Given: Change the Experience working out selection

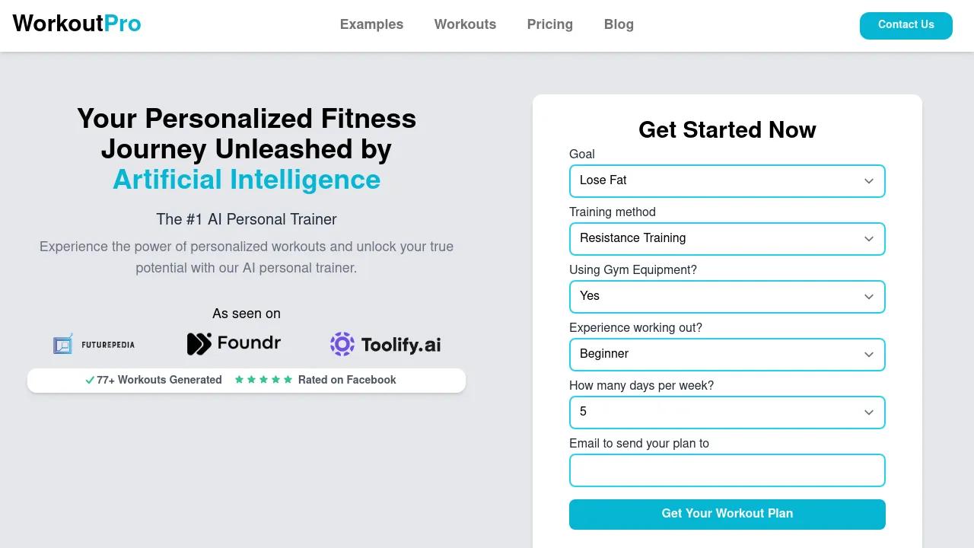Looking at the screenshot, I should tap(727, 355).
